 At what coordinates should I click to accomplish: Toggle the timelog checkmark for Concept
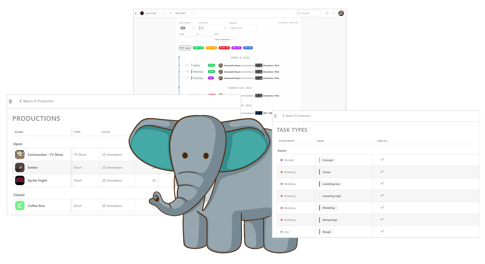382,160
